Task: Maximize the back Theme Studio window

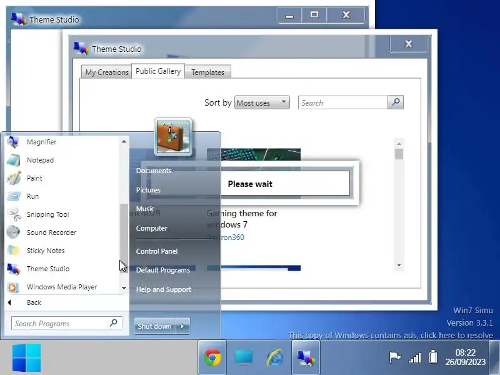Action: (314, 15)
